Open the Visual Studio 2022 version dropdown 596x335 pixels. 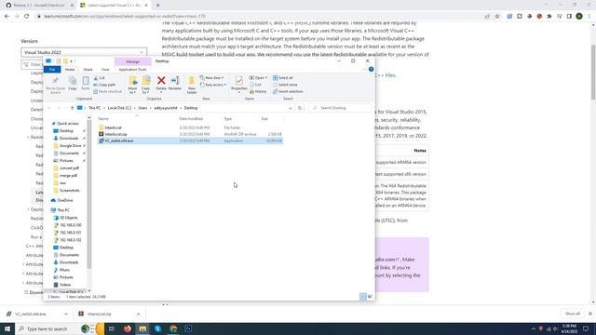pyautogui.click(x=84, y=52)
